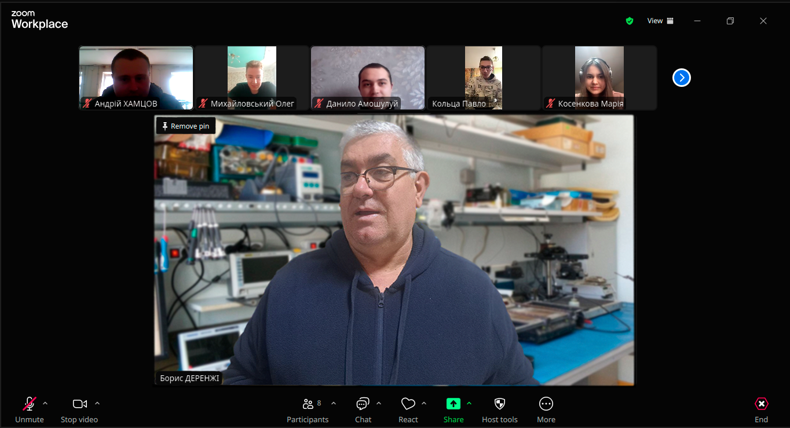Image resolution: width=790 pixels, height=428 pixels.
Task: End the meeting
Action: 762,409
